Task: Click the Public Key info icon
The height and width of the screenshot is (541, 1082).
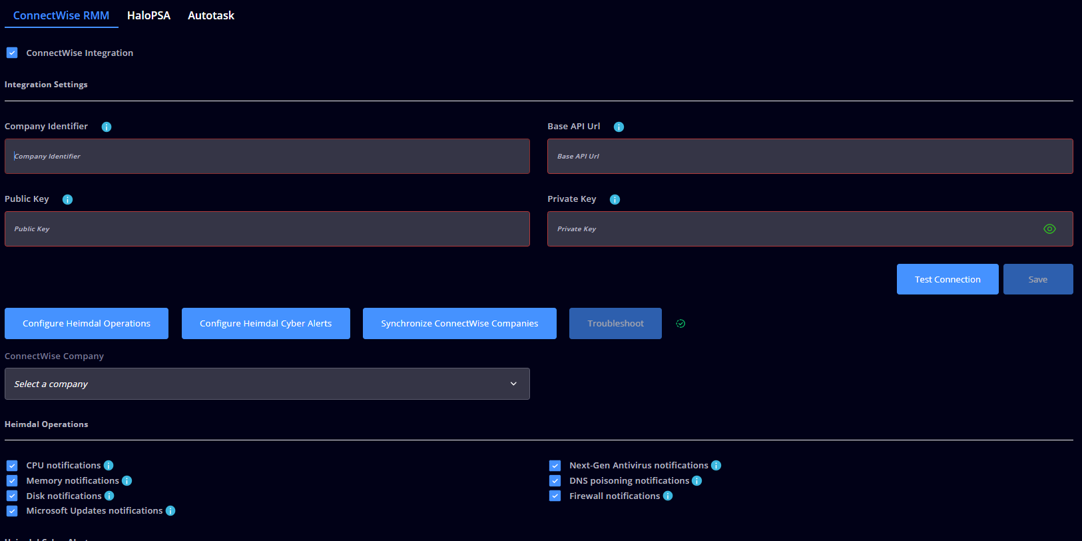Action: 67,199
